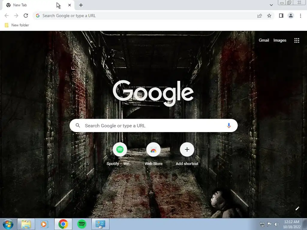
Task: Open the Control Panel taskbar item
Action: 100,224
